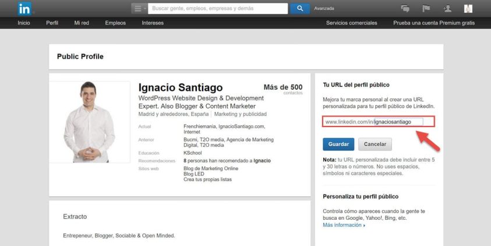Open the add connections icon
Viewport: 491px width, 246px height.
coord(447,9)
